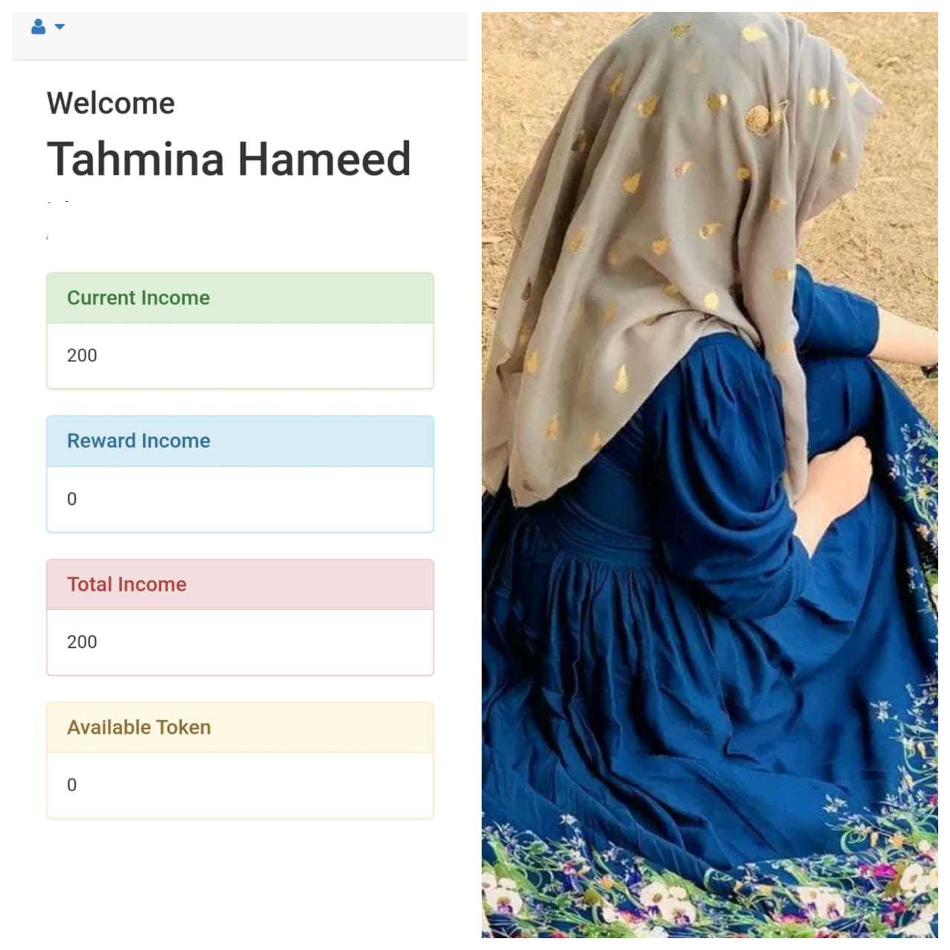Viewport: 950px width, 950px height.
Task: Open the user menu dropdown caret
Action: pos(60,27)
